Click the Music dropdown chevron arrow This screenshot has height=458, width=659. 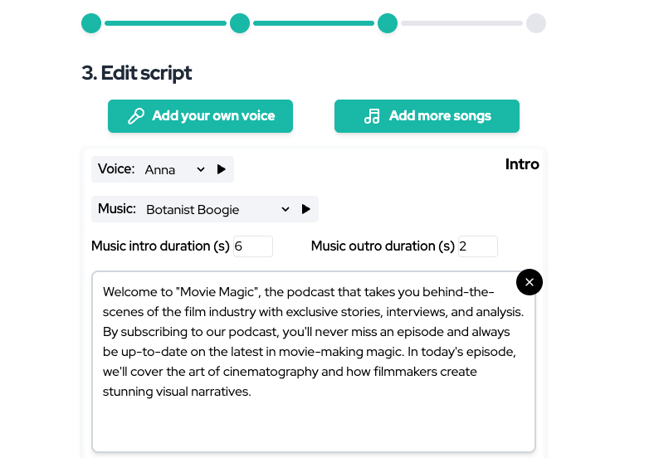pos(286,209)
